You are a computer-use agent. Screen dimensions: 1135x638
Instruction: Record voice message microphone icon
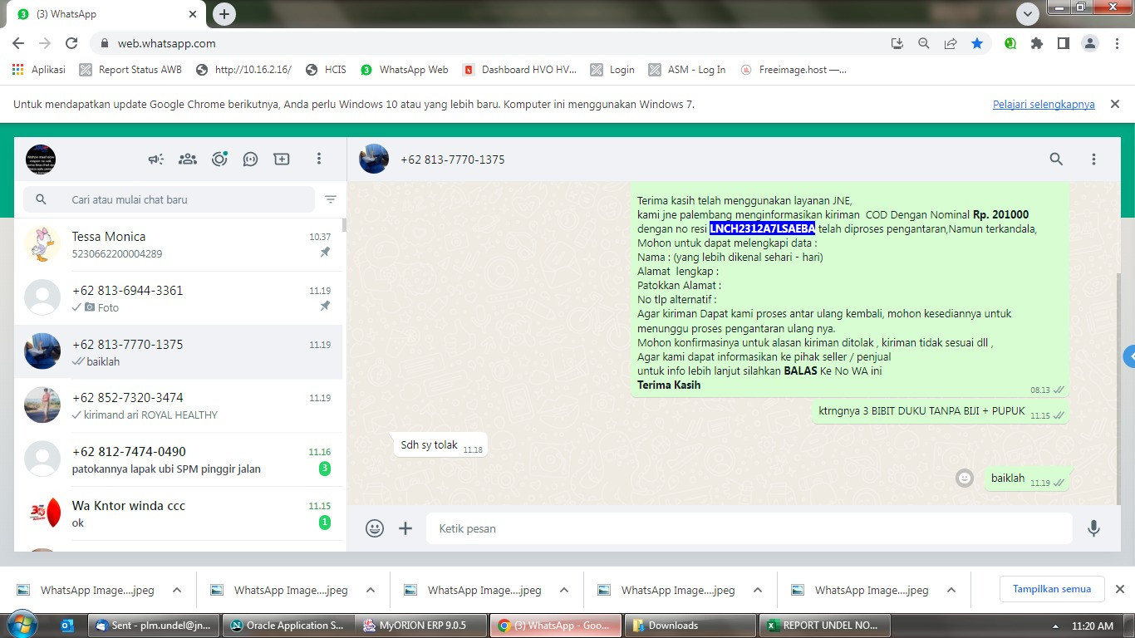click(x=1094, y=528)
